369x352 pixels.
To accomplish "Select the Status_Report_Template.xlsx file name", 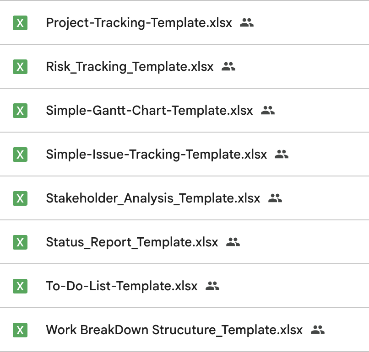I will (x=132, y=242).
